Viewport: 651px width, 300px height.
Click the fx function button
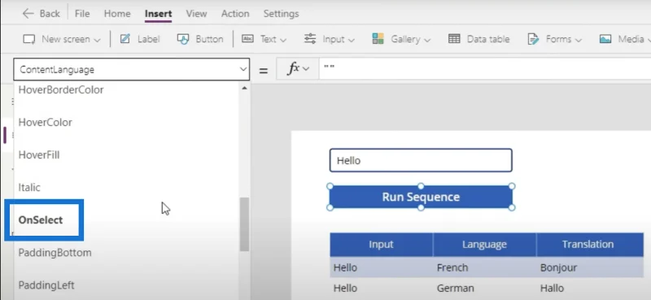(294, 68)
